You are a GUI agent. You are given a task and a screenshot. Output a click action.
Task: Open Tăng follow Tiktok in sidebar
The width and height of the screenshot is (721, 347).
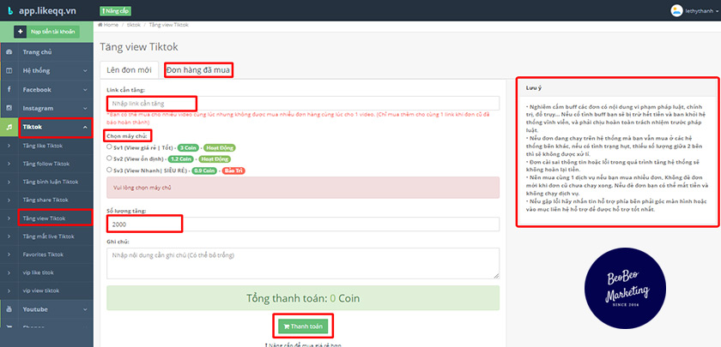[x=48, y=163]
